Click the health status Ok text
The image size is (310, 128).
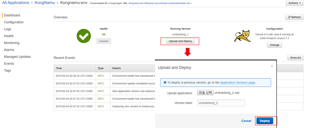point(104,34)
